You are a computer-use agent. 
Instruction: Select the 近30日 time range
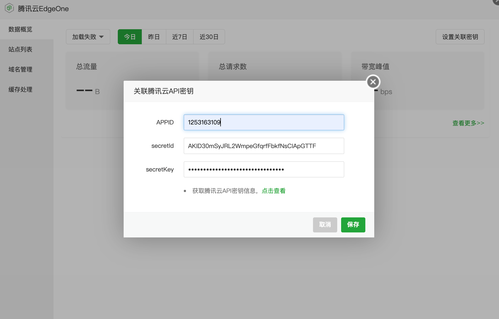click(209, 36)
